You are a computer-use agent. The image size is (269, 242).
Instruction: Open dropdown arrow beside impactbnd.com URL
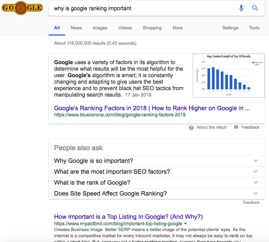(185, 224)
